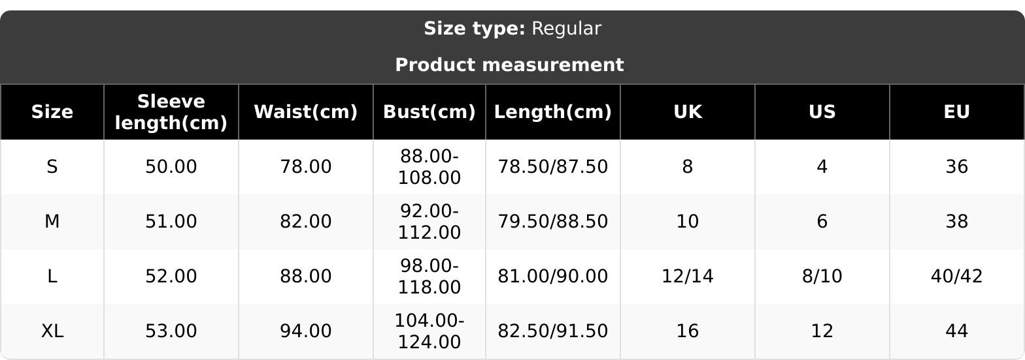Click the 104.00-124.00 bust cell

[x=429, y=331]
